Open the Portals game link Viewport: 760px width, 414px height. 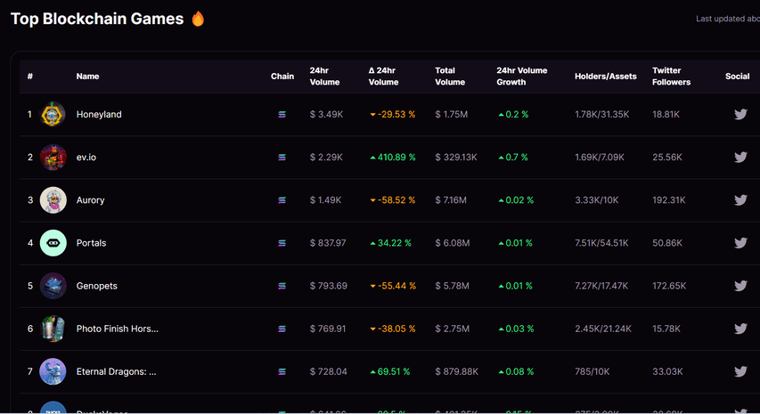(x=91, y=243)
